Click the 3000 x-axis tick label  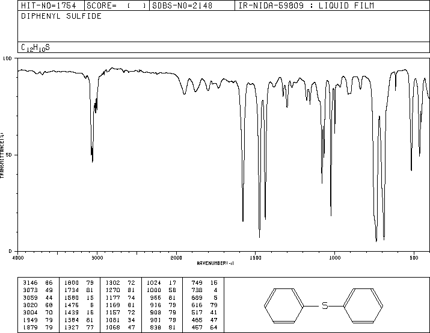click(97, 258)
